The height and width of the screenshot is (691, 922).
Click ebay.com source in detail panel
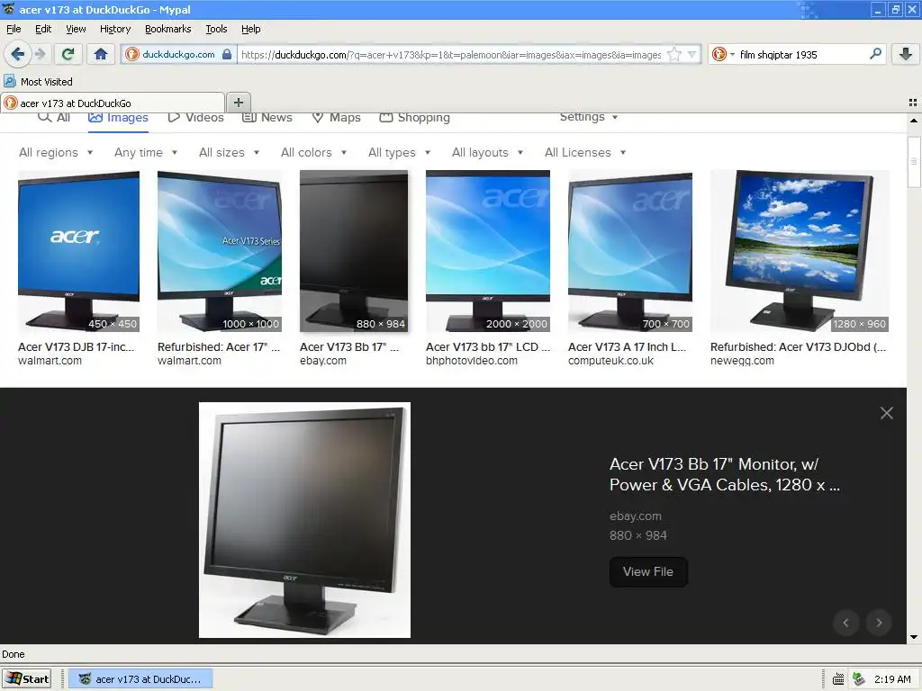click(635, 516)
